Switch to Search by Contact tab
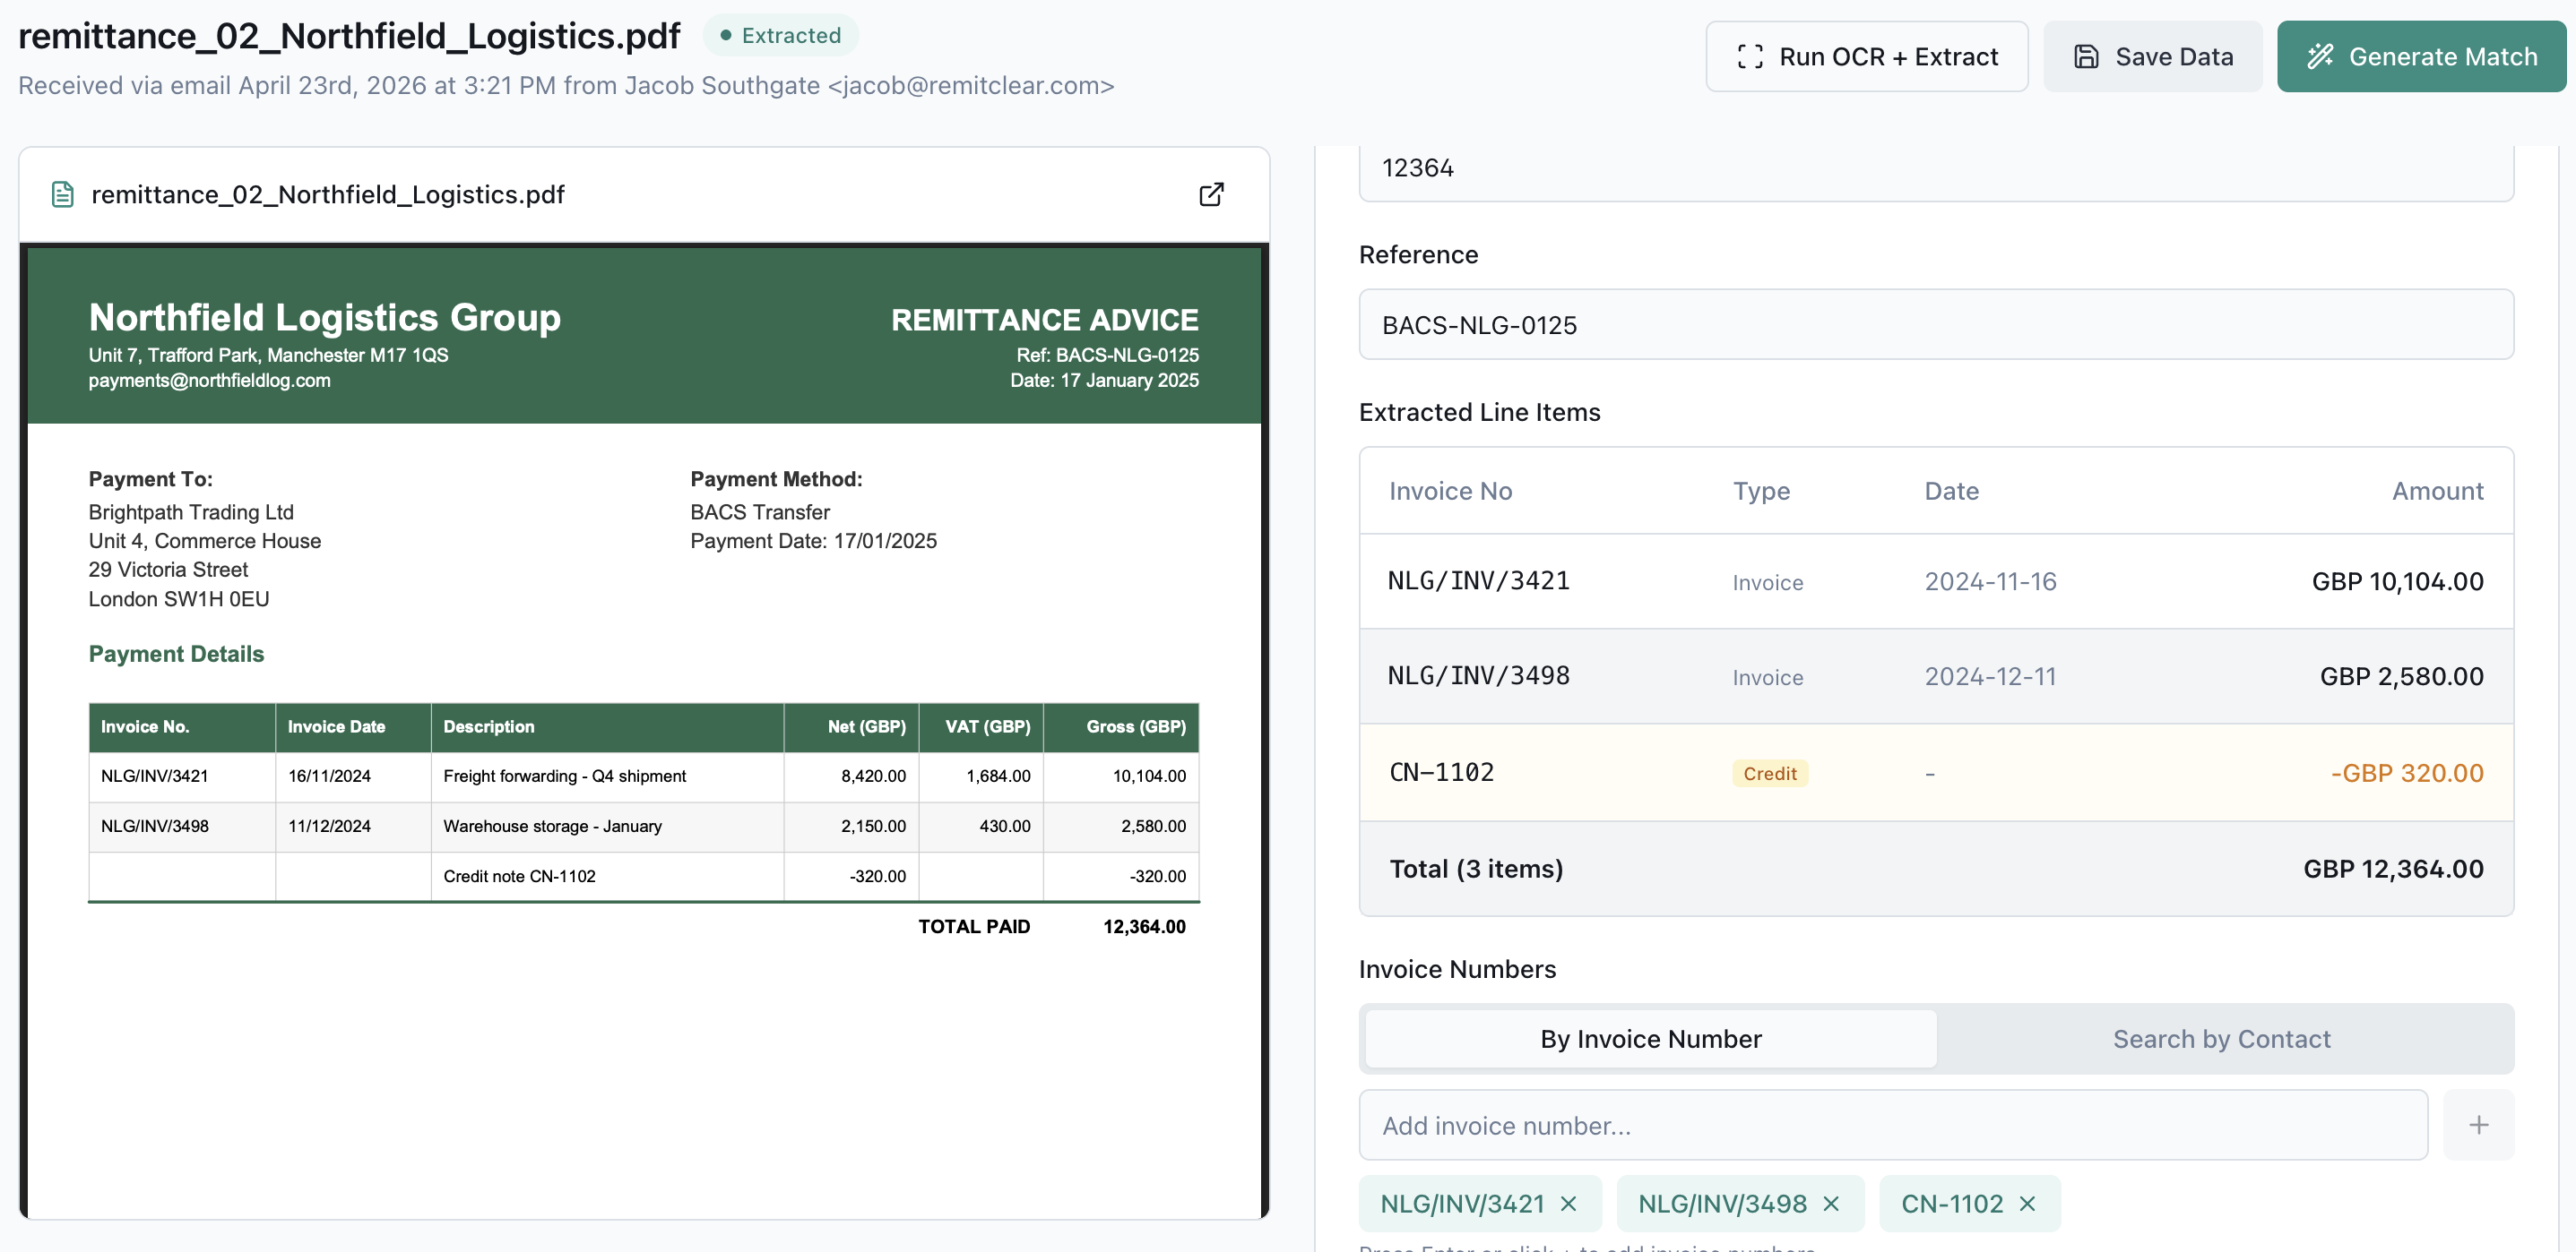 pos(2221,1038)
